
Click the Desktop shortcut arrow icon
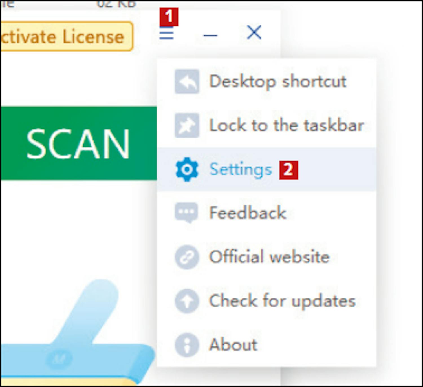pos(187,81)
